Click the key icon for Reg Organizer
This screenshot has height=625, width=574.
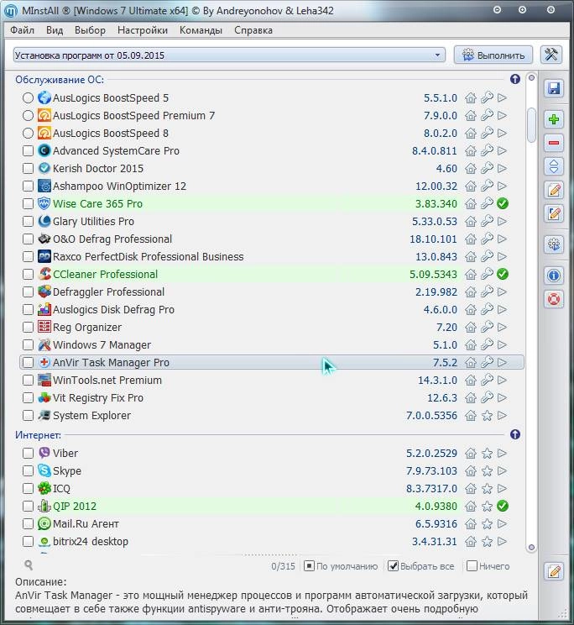487,328
